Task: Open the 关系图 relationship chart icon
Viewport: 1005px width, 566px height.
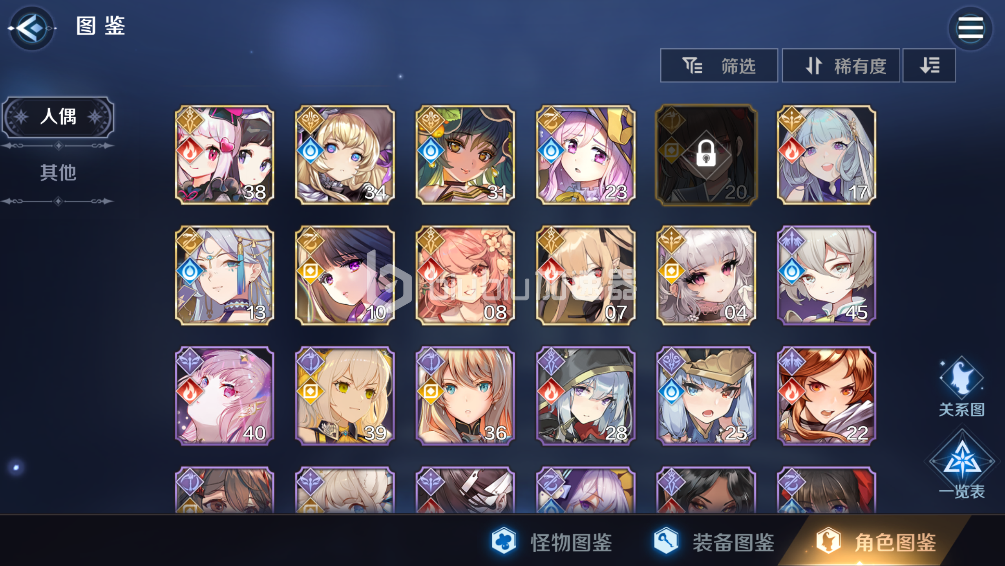Action: click(962, 387)
